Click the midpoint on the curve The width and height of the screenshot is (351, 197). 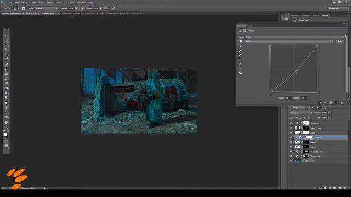[296, 71]
